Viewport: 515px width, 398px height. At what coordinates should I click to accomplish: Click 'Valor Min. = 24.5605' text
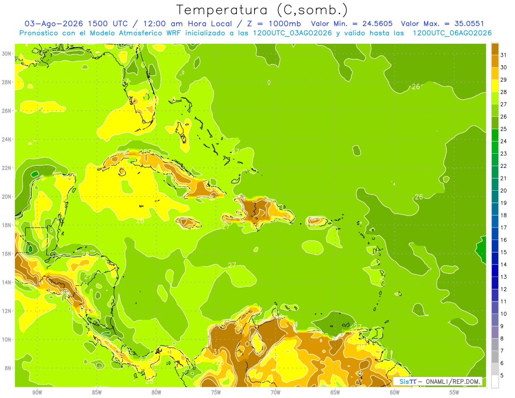[x=351, y=23]
